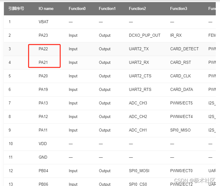Viewport: 220px width, 186px height.
Task: Click pin number 7 cell
Action: tap(10, 103)
